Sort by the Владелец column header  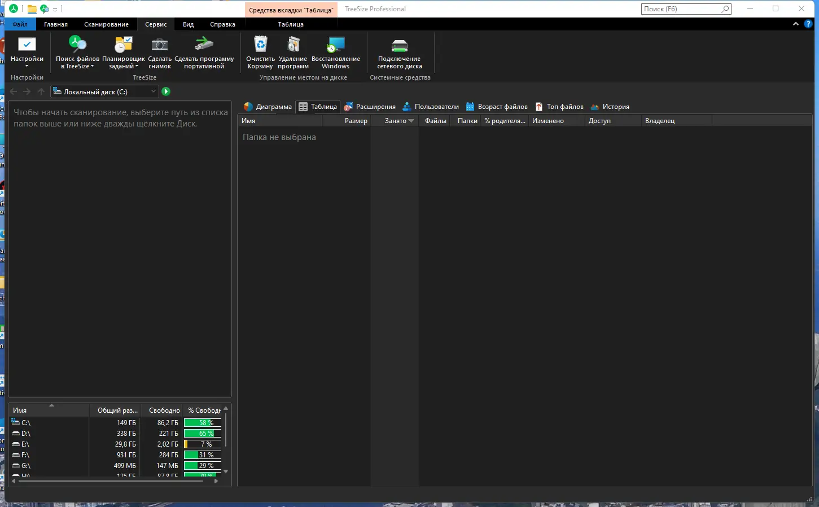click(x=677, y=121)
